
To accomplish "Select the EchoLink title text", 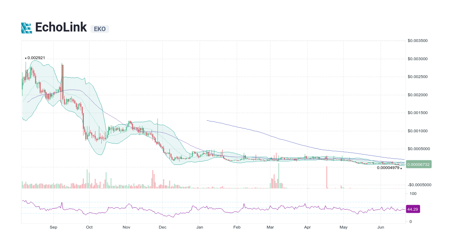I will (x=60, y=27).
